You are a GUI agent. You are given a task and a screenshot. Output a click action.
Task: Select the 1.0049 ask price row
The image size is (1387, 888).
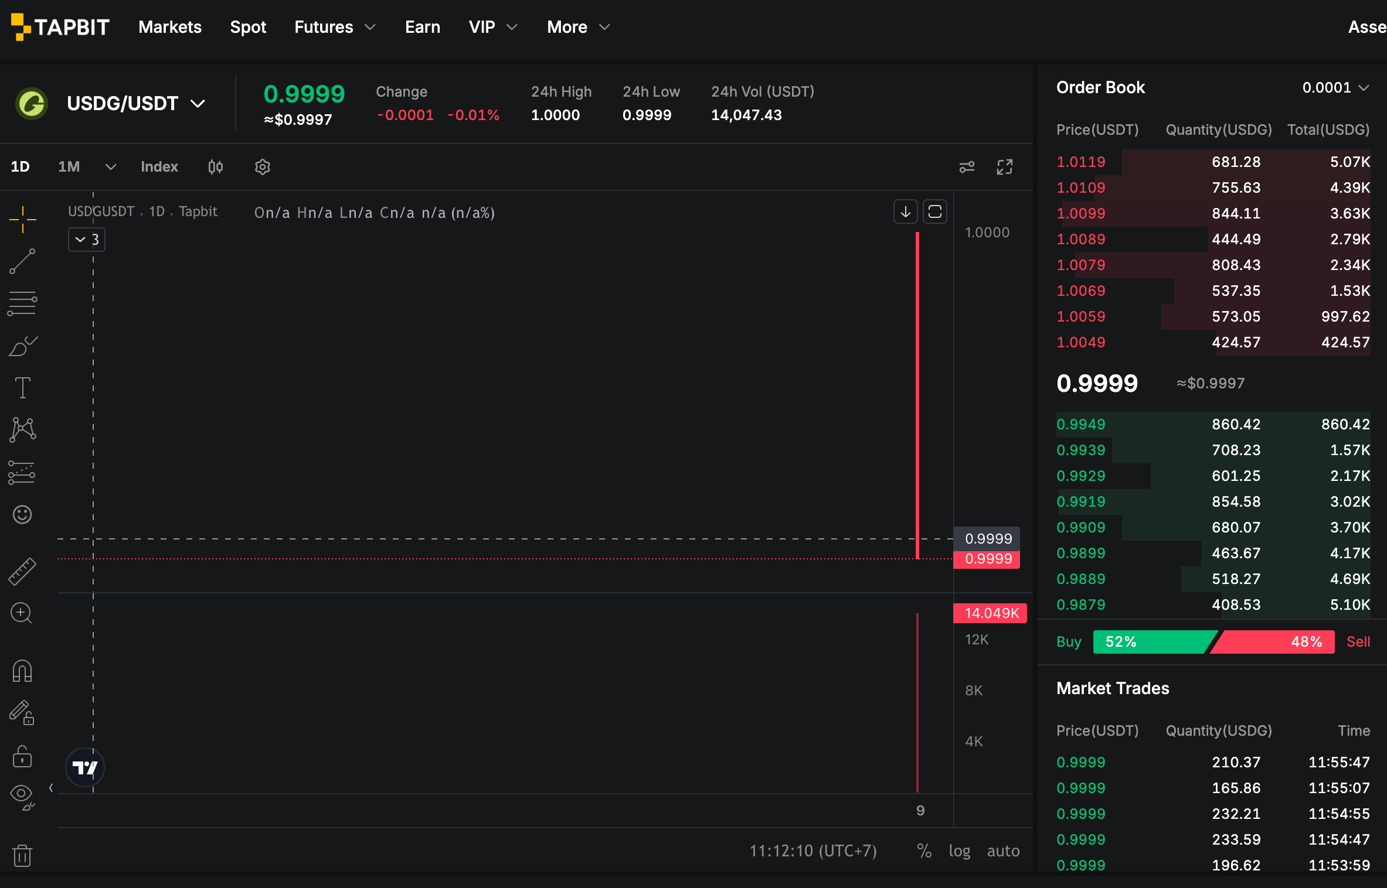click(x=1213, y=343)
